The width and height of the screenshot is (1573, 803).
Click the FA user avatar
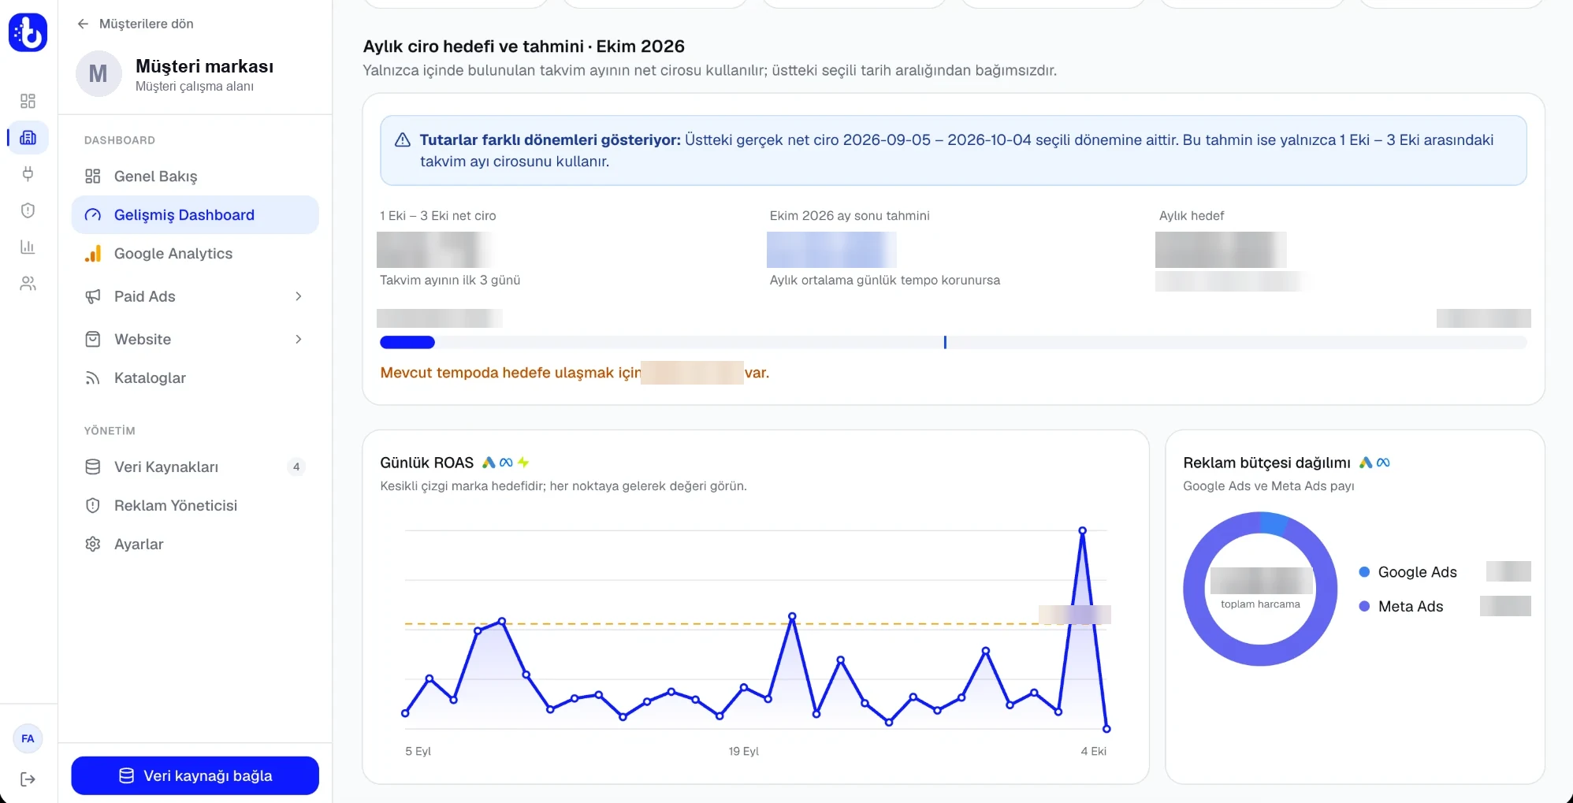(x=28, y=738)
